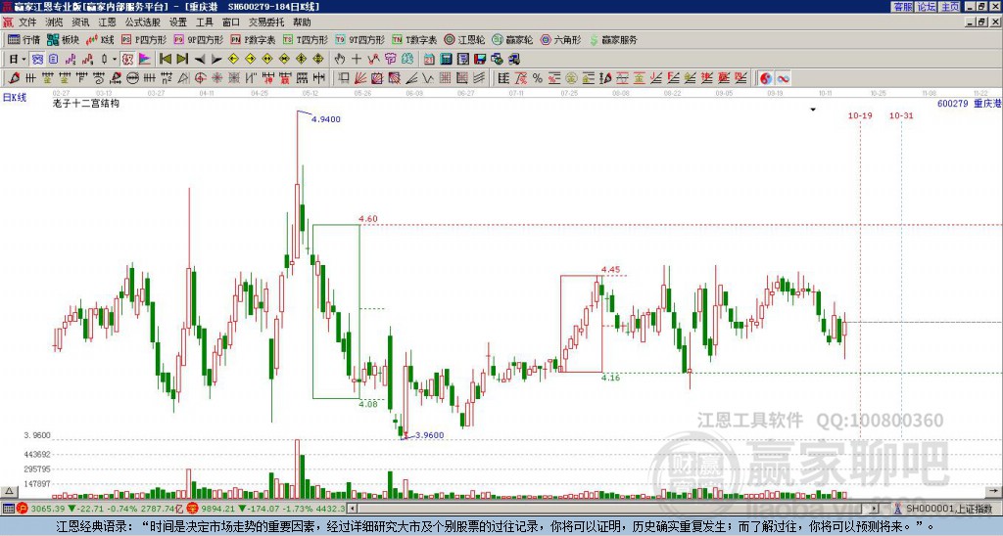The height and width of the screenshot is (536, 1003).
Task: Click the 主页 link in title bar
Action: [x=950, y=7]
